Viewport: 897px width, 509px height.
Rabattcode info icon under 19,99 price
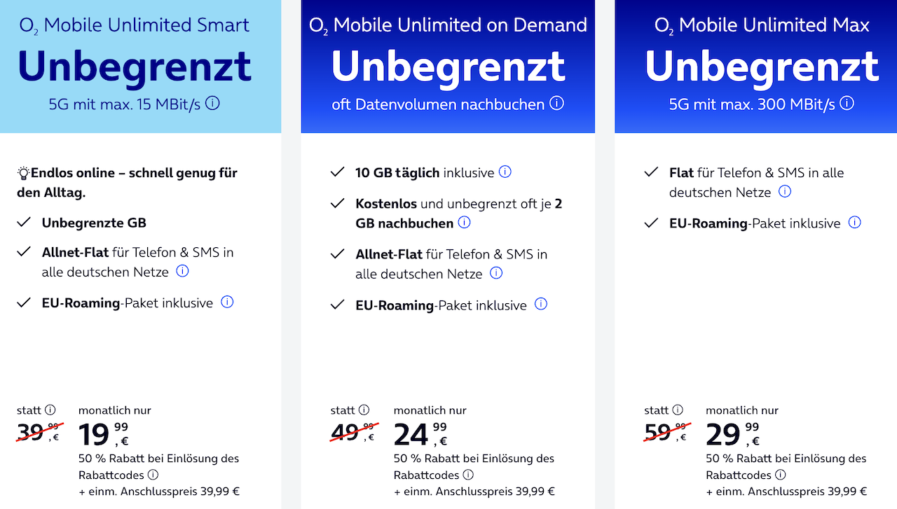coord(153,475)
